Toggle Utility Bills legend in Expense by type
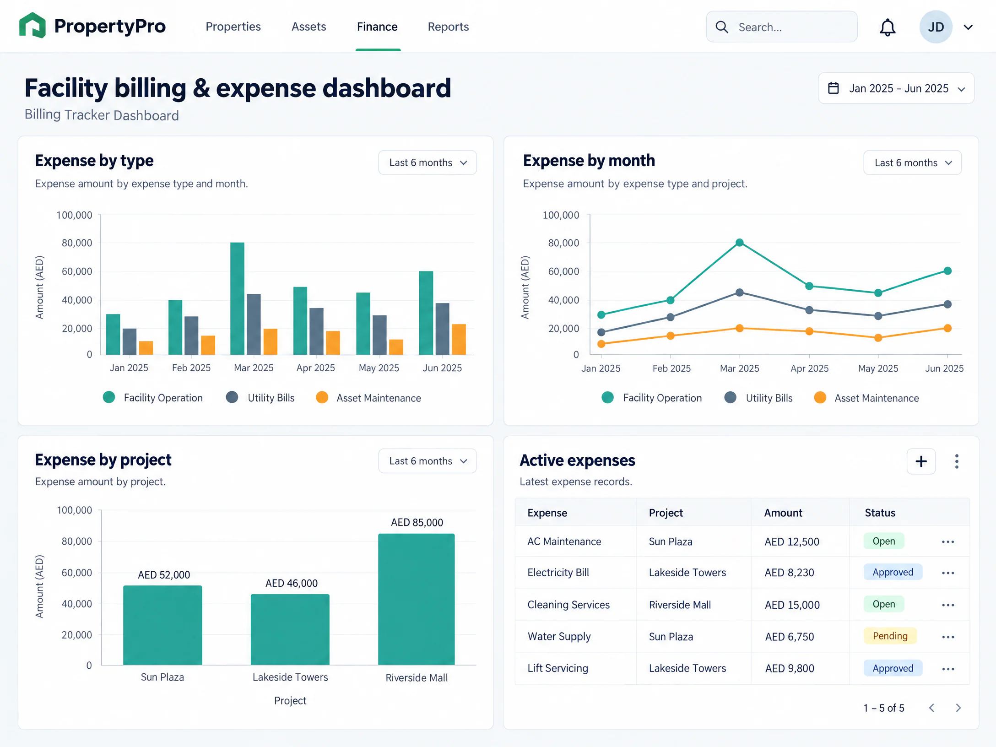Image resolution: width=996 pixels, height=747 pixels. pyautogui.click(x=260, y=398)
